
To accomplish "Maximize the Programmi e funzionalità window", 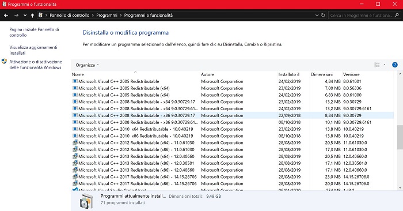I will pyautogui.click(x=378, y=4).
